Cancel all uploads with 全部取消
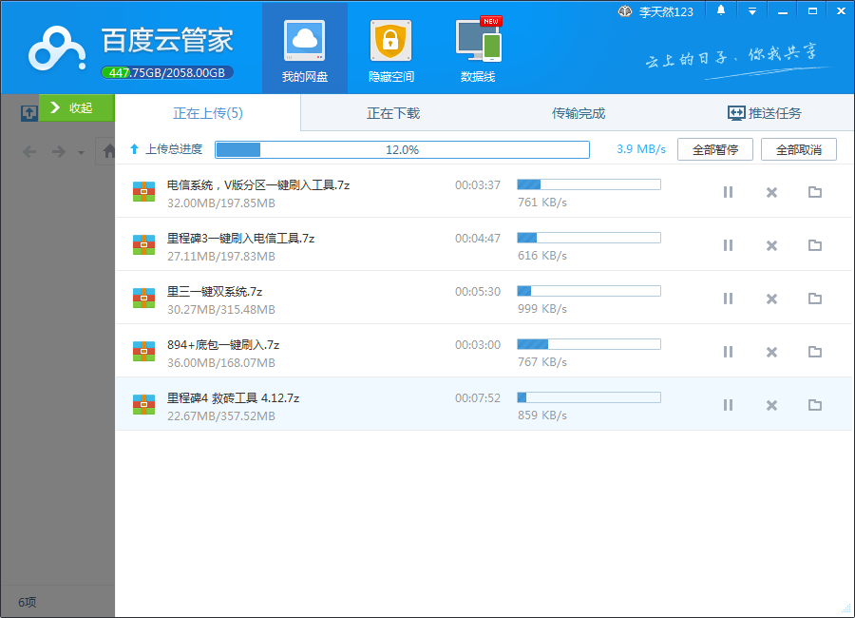Screen dimensions: 855x618 click(798, 149)
